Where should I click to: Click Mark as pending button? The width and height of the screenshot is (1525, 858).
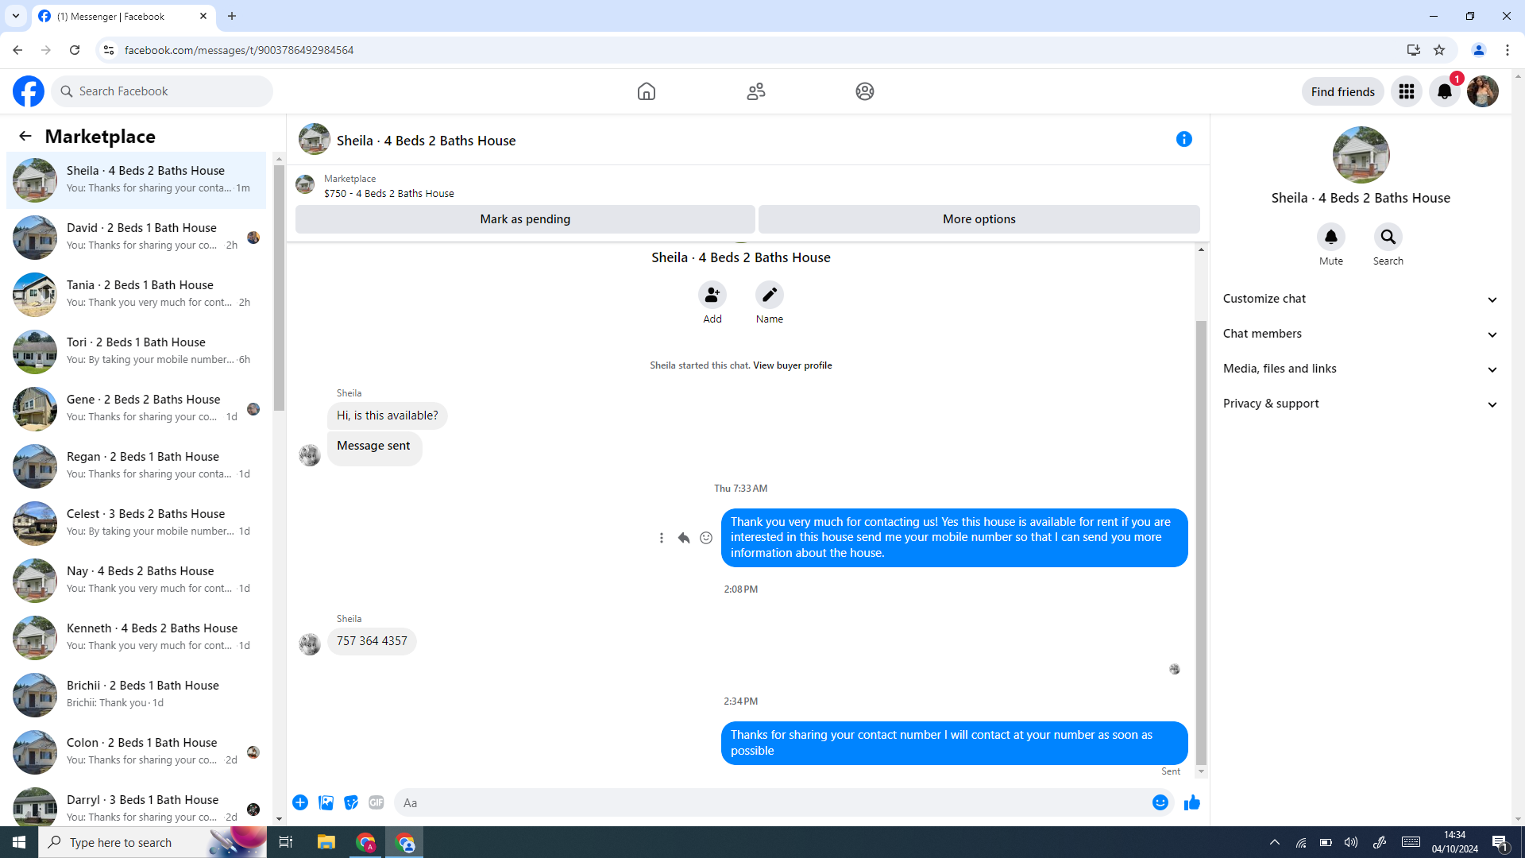525,219
